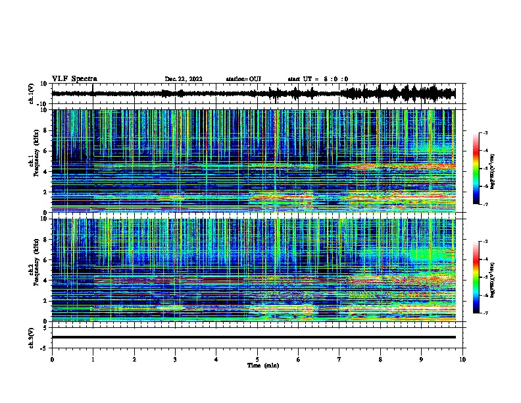Click the "start UT = 8 : 0 : 0" text

pyautogui.click(x=318, y=79)
